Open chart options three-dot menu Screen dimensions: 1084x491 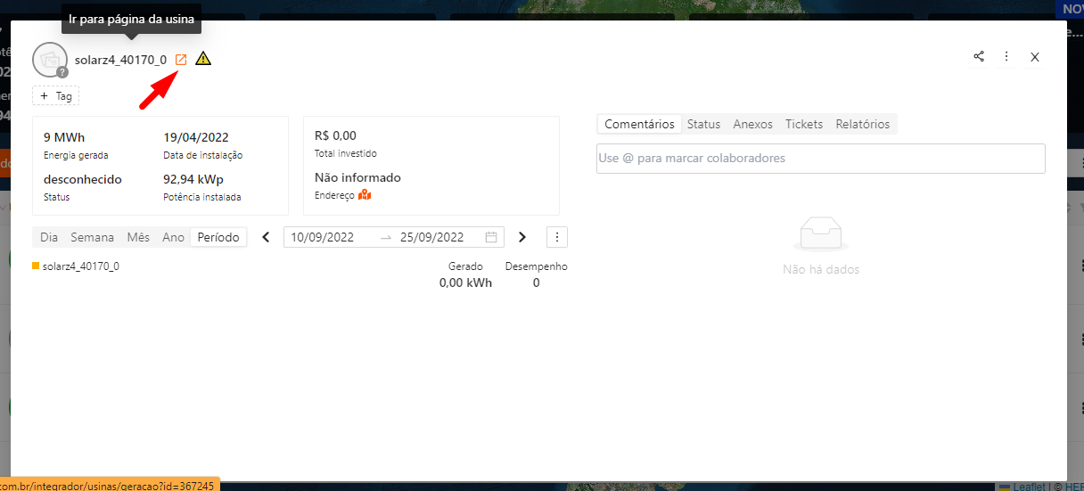(557, 237)
